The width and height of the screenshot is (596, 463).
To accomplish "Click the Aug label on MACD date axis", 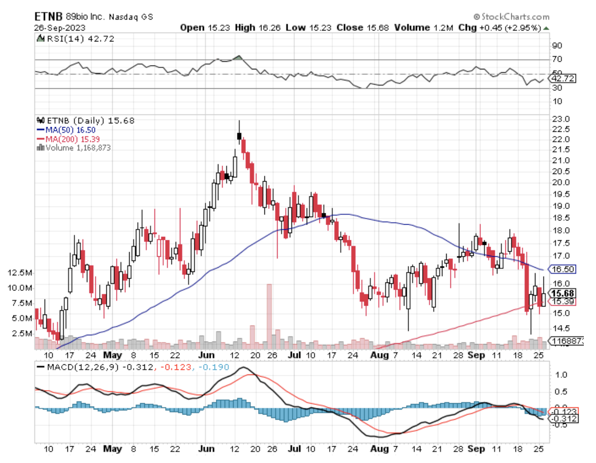I will pos(379,449).
